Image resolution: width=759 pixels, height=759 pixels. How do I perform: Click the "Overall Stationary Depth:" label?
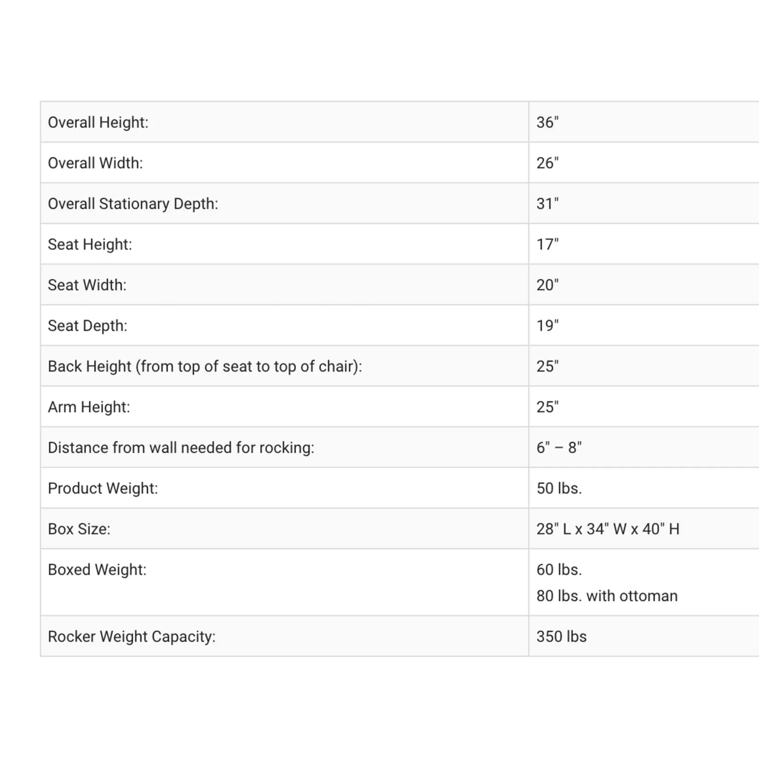click(133, 204)
